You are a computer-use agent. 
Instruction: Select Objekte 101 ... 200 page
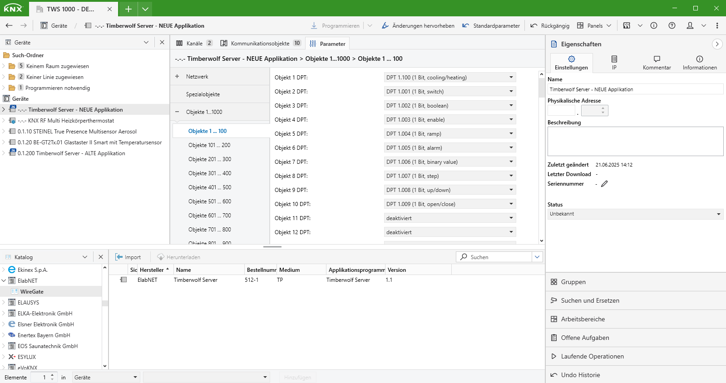coord(209,145)
